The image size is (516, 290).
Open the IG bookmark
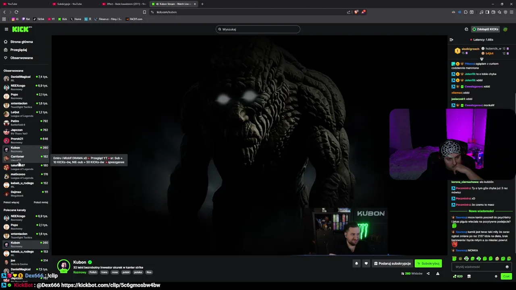[15, 19]
